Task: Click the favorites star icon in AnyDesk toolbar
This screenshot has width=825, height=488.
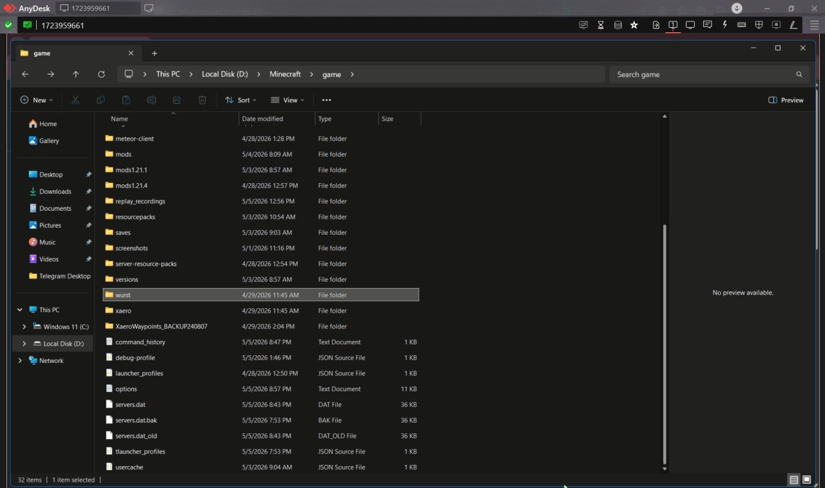Action: click(634, 25)
